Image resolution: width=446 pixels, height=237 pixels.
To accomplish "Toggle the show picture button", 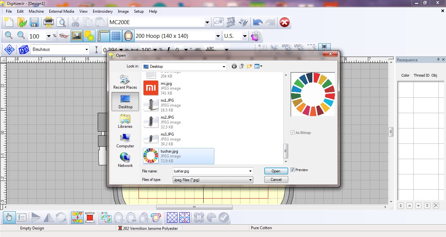I will coord(77,36).
